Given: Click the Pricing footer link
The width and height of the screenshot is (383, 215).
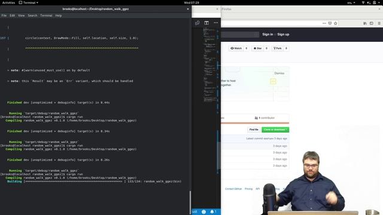Looking at the screenshot, I should (x=249, y=189).
